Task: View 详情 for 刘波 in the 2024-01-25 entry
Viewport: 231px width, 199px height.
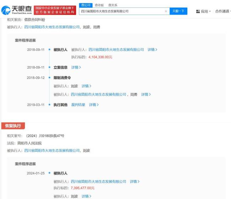Action: tap(86, 196)
